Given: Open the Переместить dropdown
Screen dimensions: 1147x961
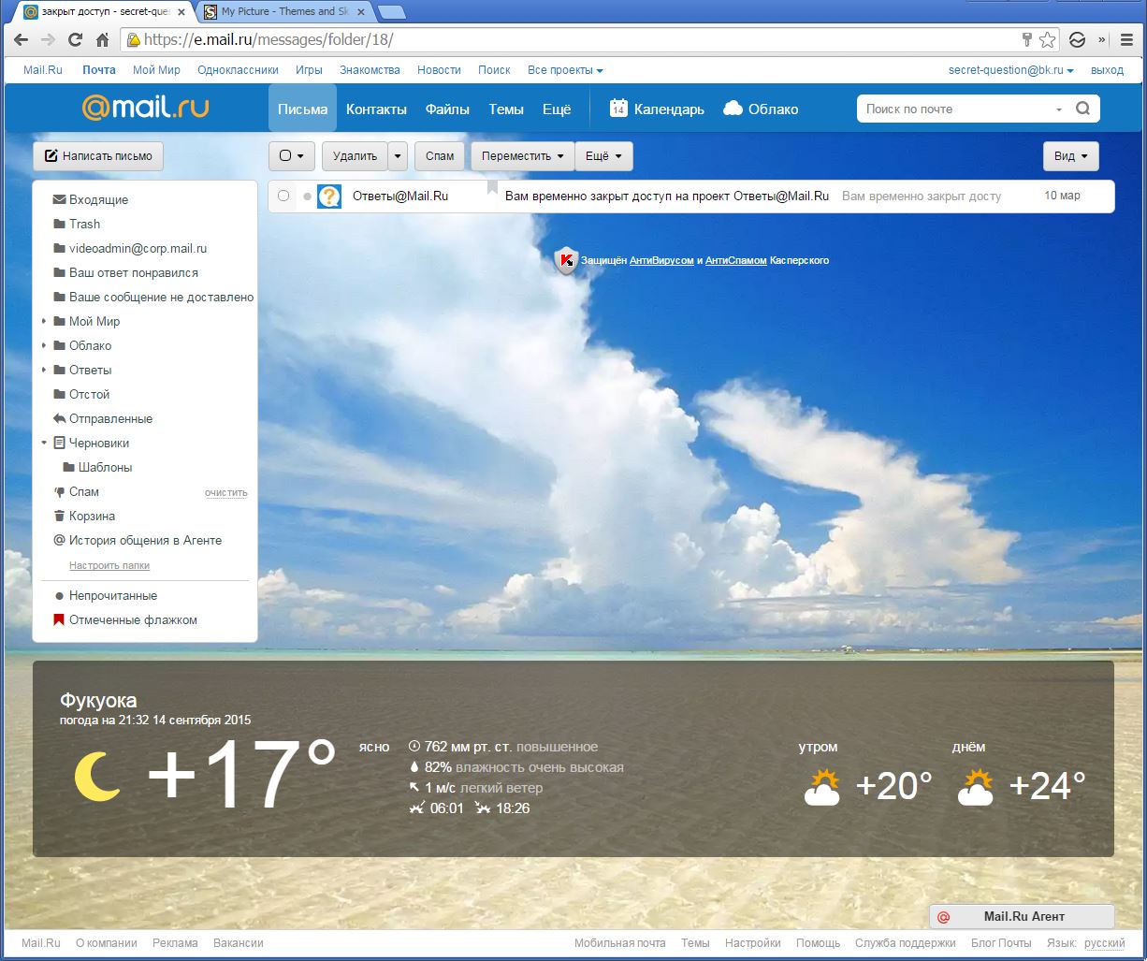Looking at the screenshot, I should [x=522, y=156].
